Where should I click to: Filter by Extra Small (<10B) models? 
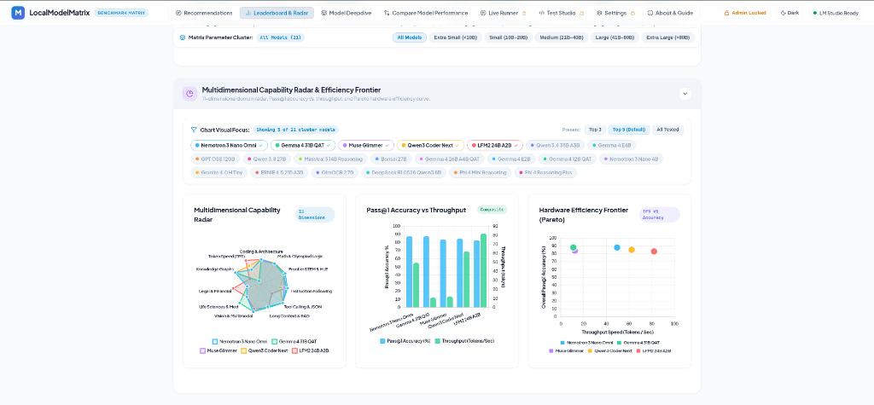pyautogui.click(x=455, y=38)
